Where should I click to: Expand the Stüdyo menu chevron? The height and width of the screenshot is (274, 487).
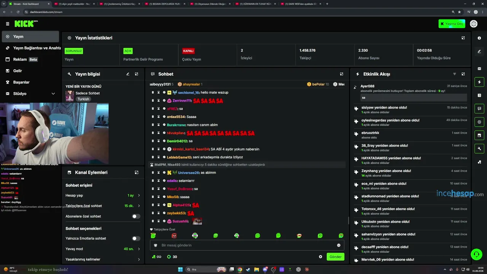tap(53, 94)
